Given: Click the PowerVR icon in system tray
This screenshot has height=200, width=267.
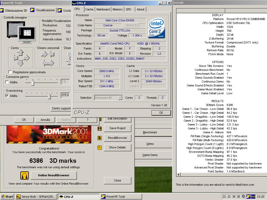Looking at the screenshot, I should click(248, 197).
